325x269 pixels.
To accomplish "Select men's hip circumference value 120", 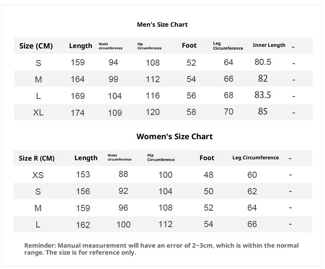I will click(153, 112).
